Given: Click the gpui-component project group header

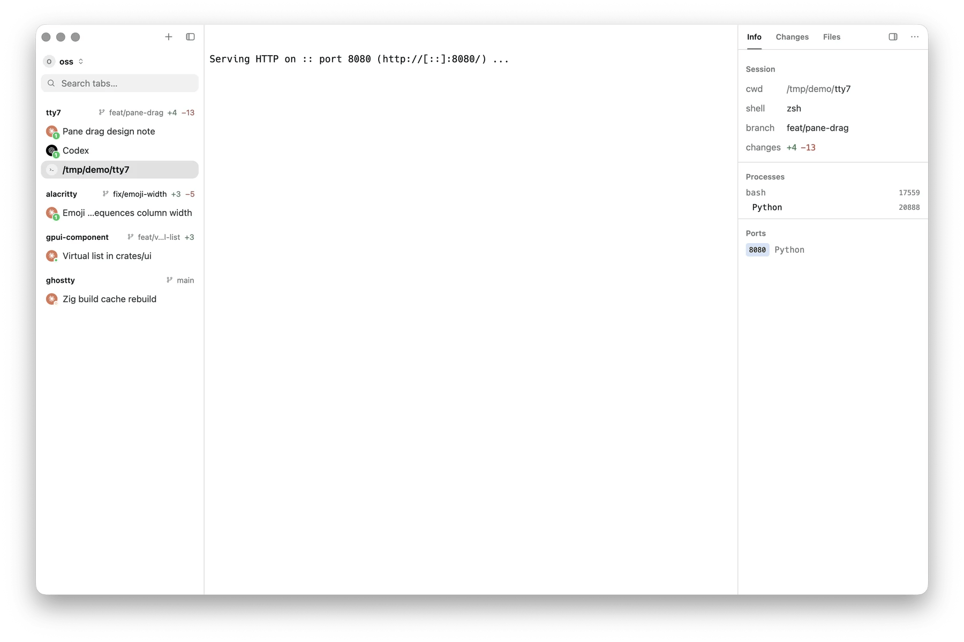Looking at the screenshot, I should pyautogui.click(x=77, y=237).
